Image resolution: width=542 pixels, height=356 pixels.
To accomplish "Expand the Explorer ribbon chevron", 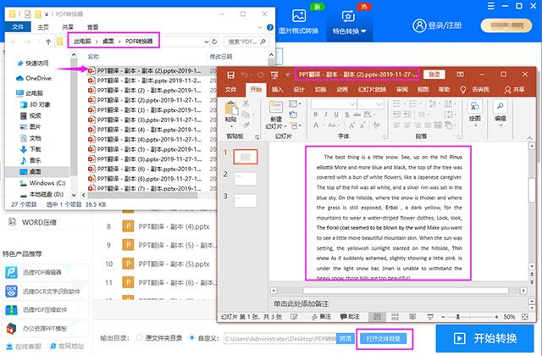I will click(260, 27).
